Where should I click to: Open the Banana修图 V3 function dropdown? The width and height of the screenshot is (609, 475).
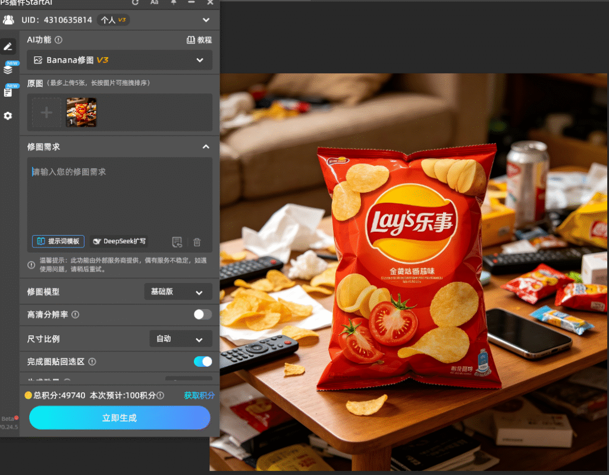coord(120,60)
